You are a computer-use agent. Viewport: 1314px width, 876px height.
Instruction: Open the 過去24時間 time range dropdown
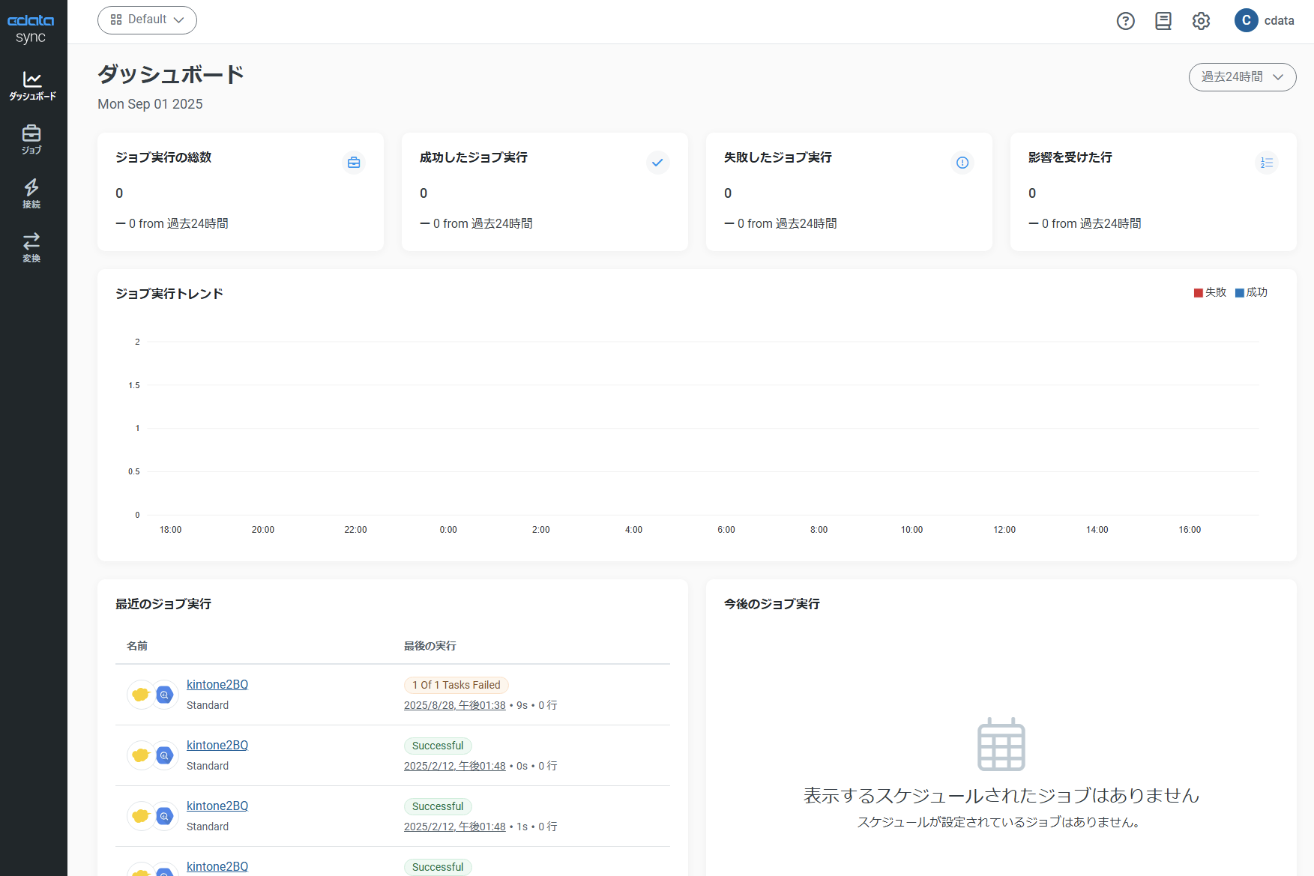pyautogui.click(x=1242, y=77)
